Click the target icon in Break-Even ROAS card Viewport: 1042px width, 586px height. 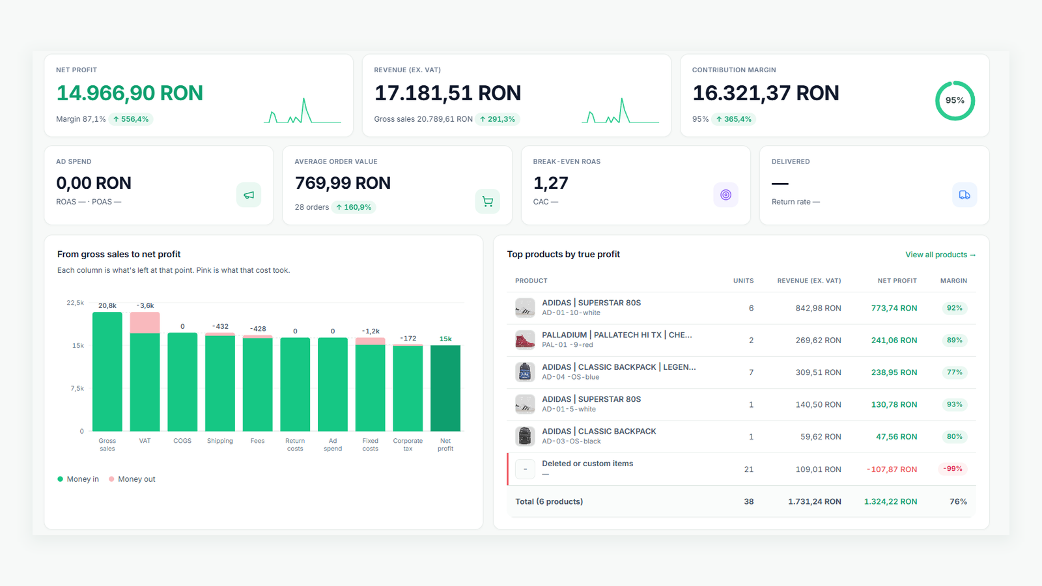725,195
